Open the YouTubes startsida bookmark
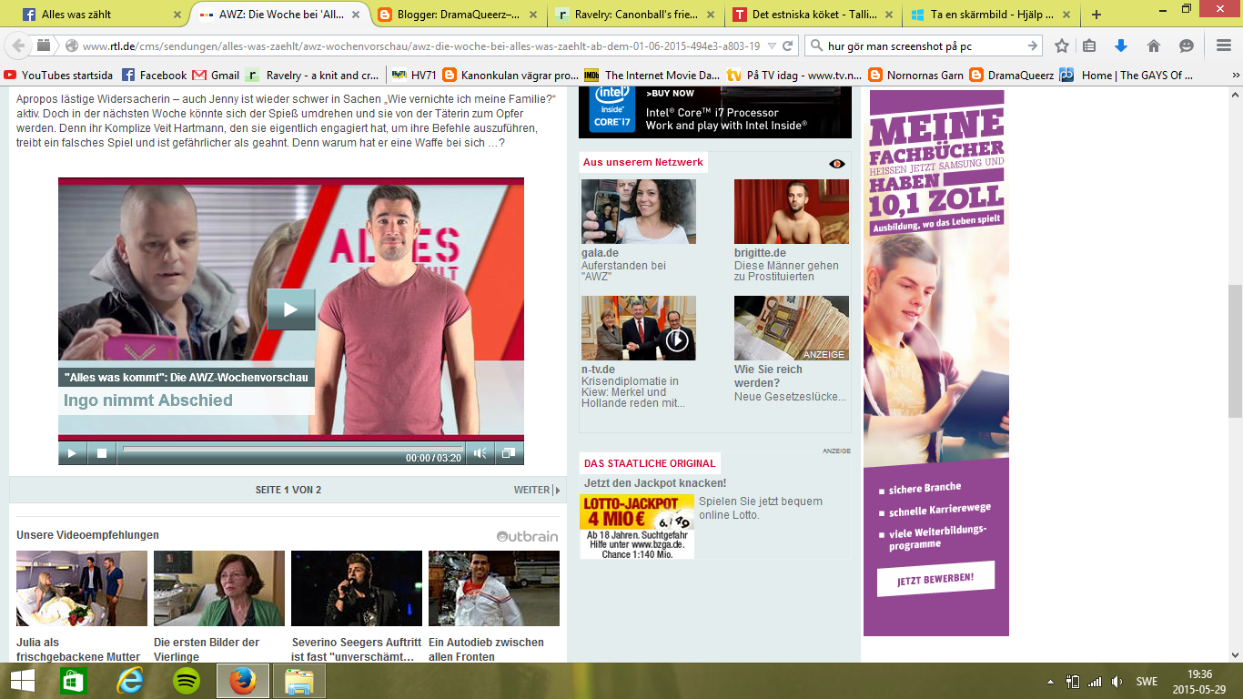The height and width of the screenshot is (699, 1243). pyautogui.click(x=58, y=76)
